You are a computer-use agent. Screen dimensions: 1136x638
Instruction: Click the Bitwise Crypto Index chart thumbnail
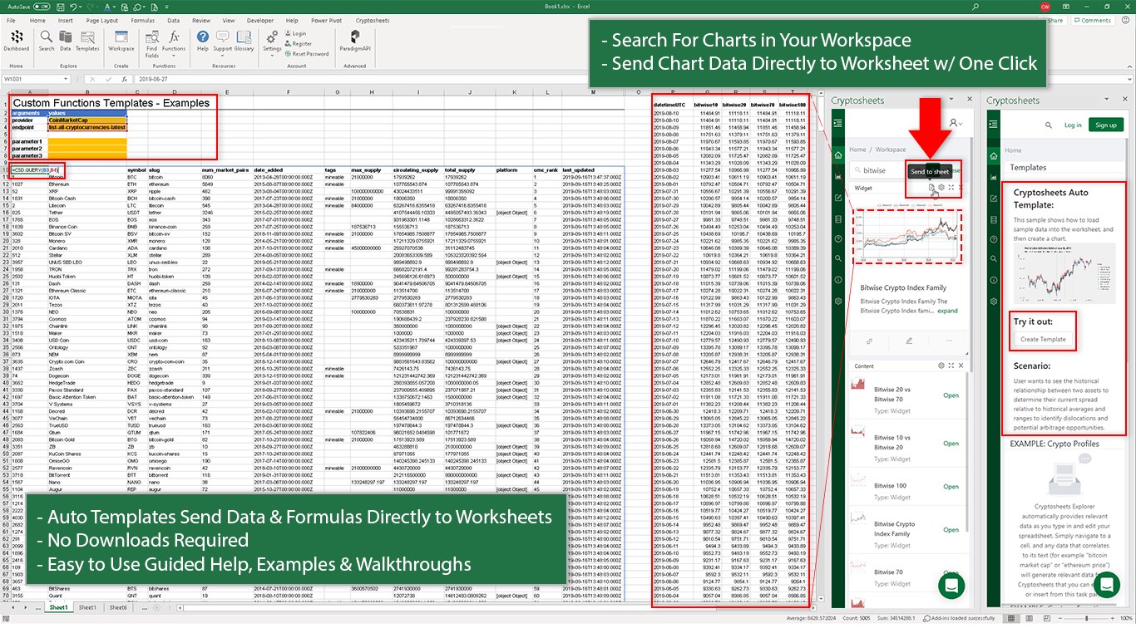906,238
